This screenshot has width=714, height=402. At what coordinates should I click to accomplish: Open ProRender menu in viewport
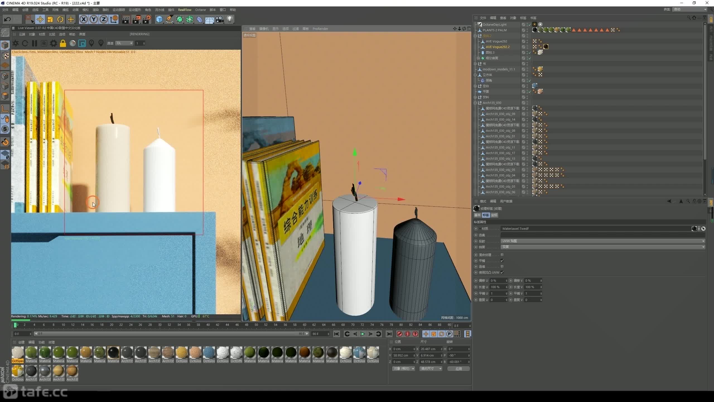320,29
